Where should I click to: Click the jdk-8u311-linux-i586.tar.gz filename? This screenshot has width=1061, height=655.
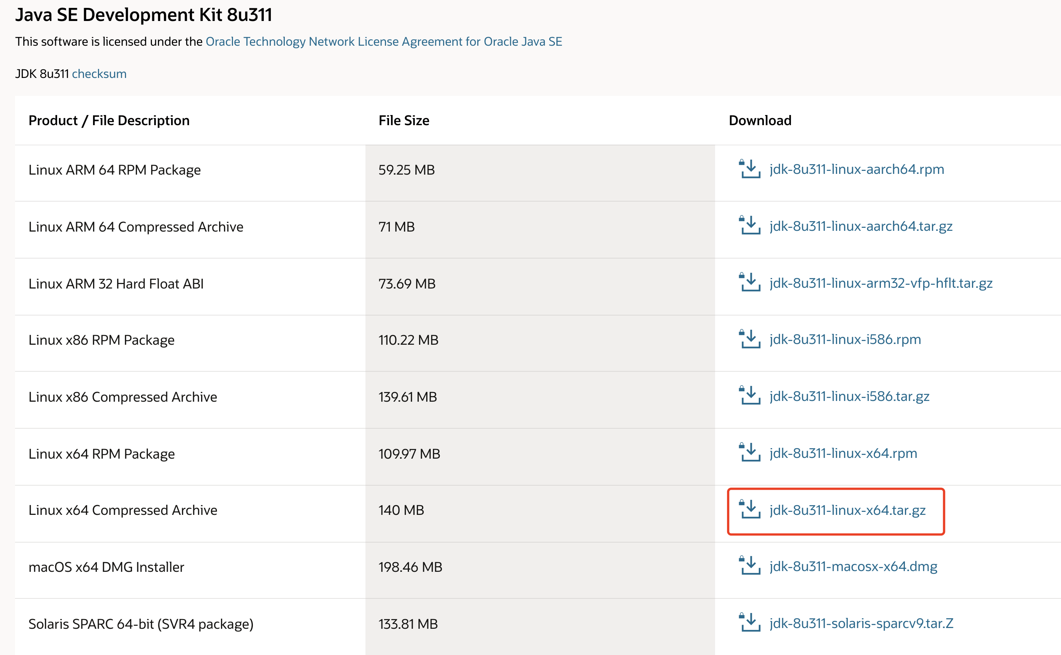click(x=849, y=396)
